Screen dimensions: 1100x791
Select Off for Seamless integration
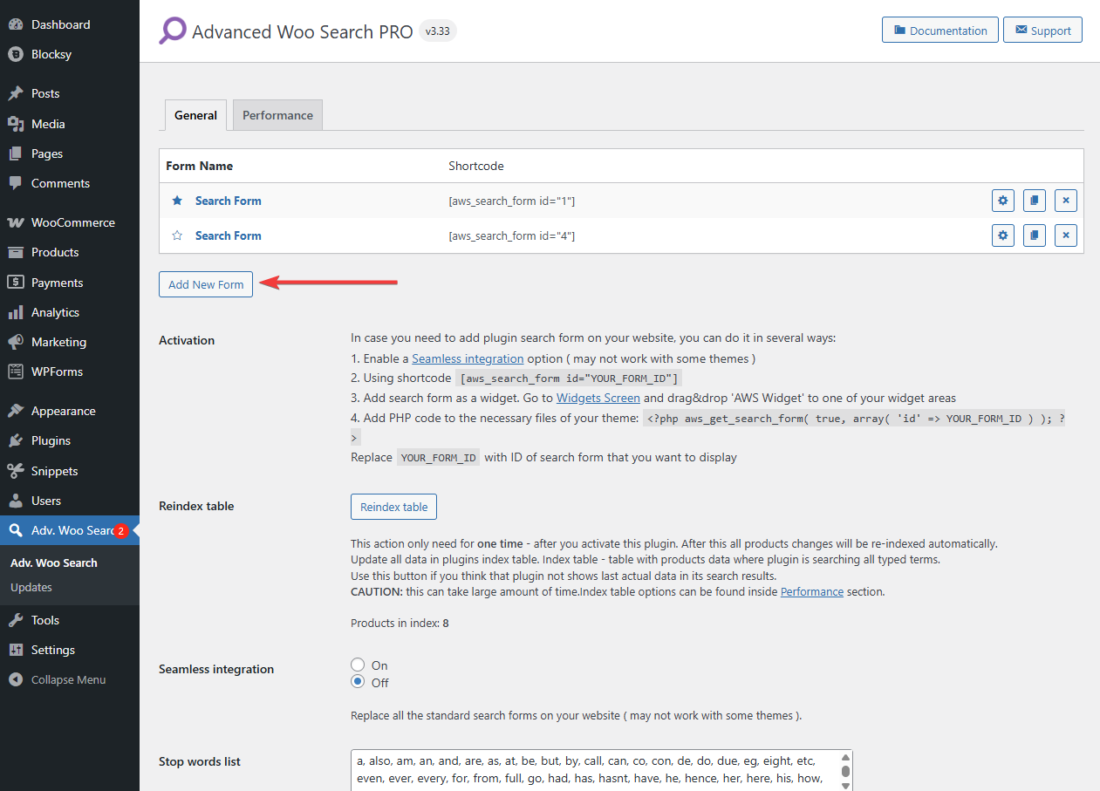358,683
